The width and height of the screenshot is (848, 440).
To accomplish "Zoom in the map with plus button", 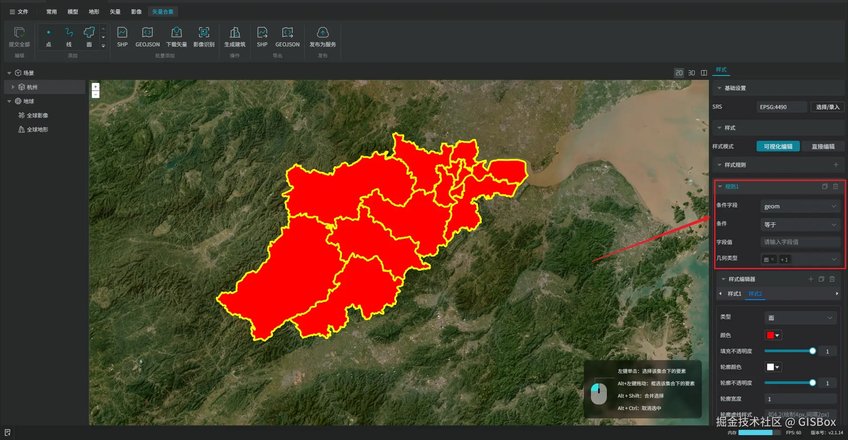I will [x=95, y=87].
